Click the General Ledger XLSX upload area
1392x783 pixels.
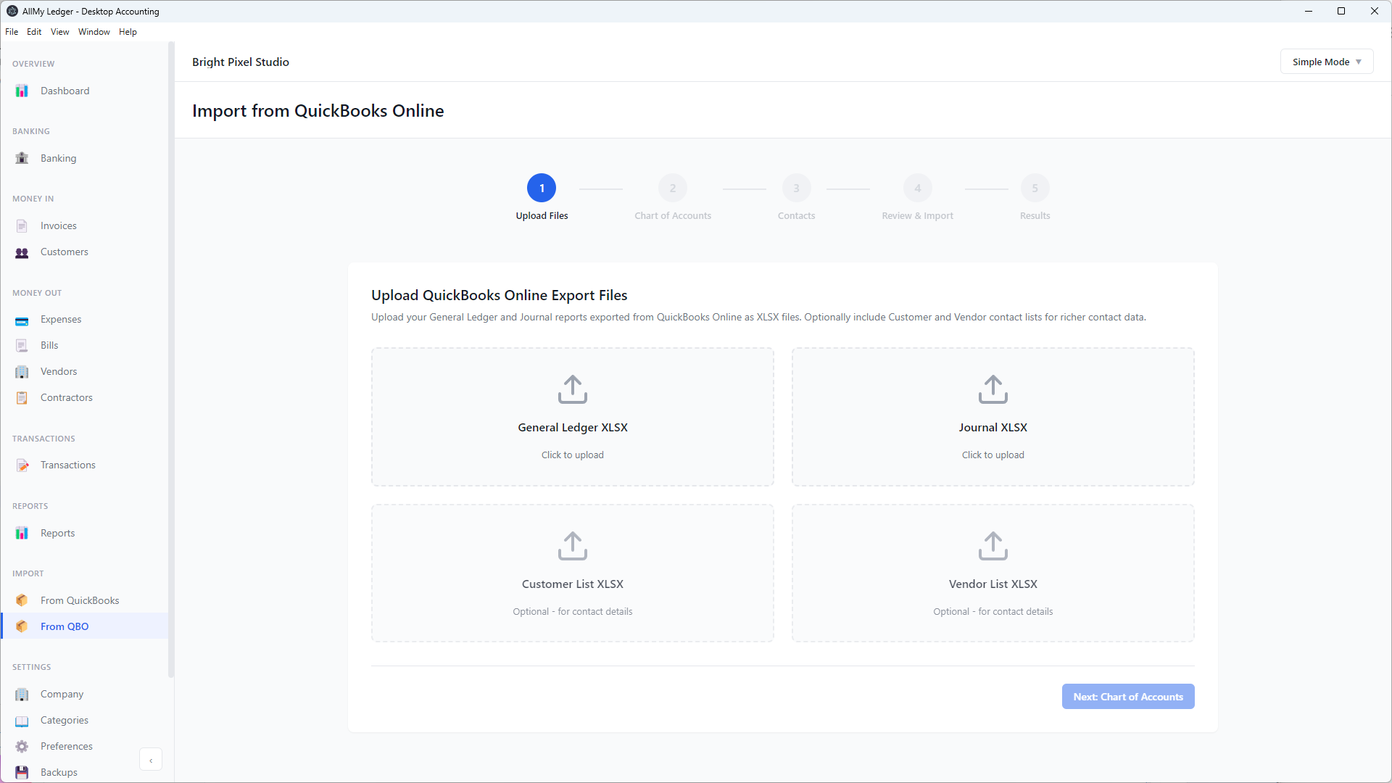tap(572, 417)
